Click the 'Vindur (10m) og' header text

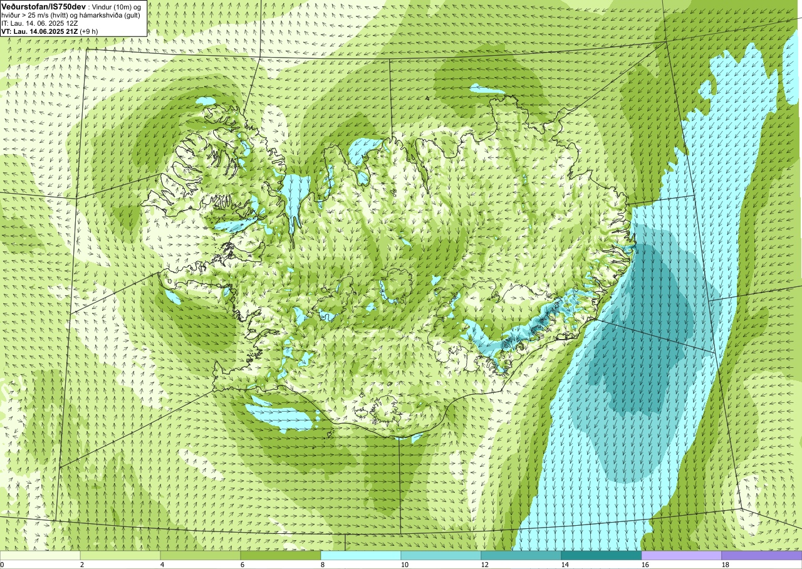coord(117,6)
